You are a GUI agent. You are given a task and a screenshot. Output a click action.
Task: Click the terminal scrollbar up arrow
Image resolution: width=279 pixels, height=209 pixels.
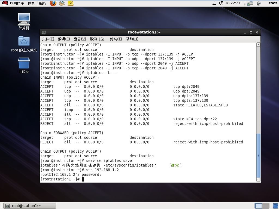258,45
